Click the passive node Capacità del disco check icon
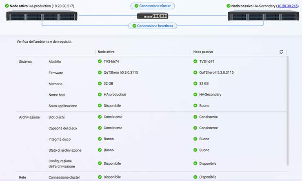This screenshot has height=181, width=302. click(195, 128)
